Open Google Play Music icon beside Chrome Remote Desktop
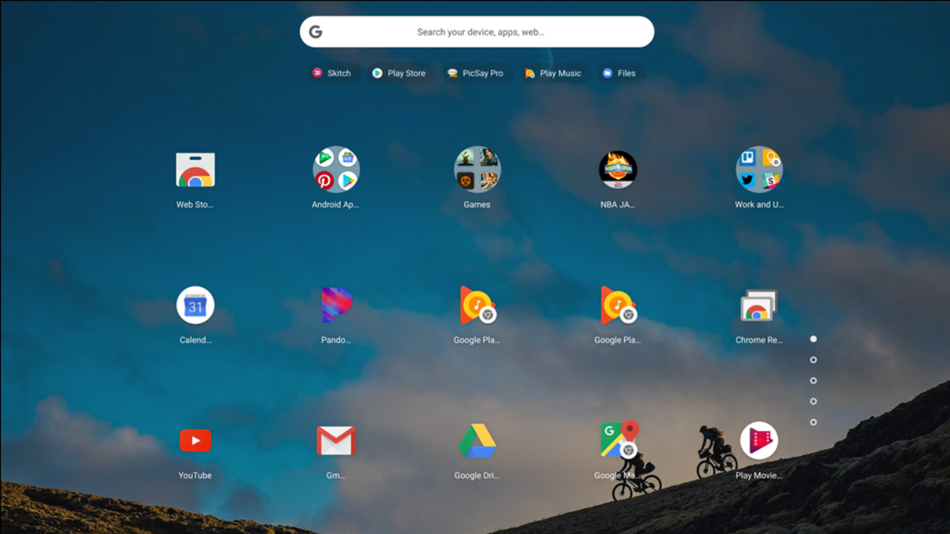Image resolution: width=950 pixels, height=534 pixels. click(618, 305)
